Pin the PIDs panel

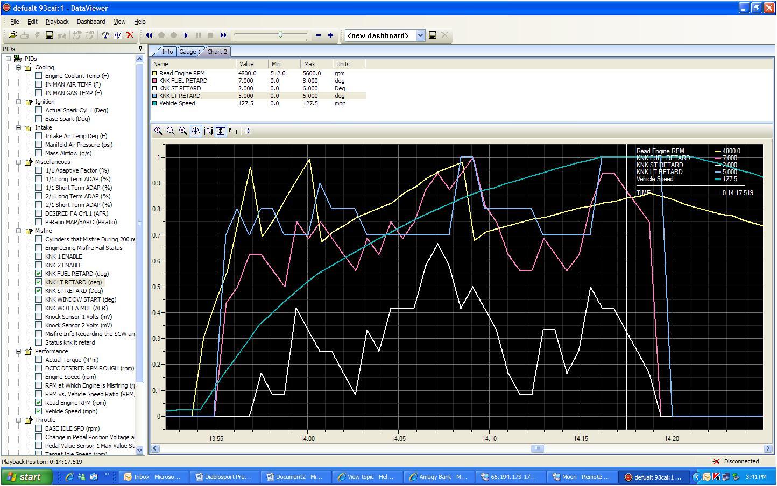tap(141, 48)
